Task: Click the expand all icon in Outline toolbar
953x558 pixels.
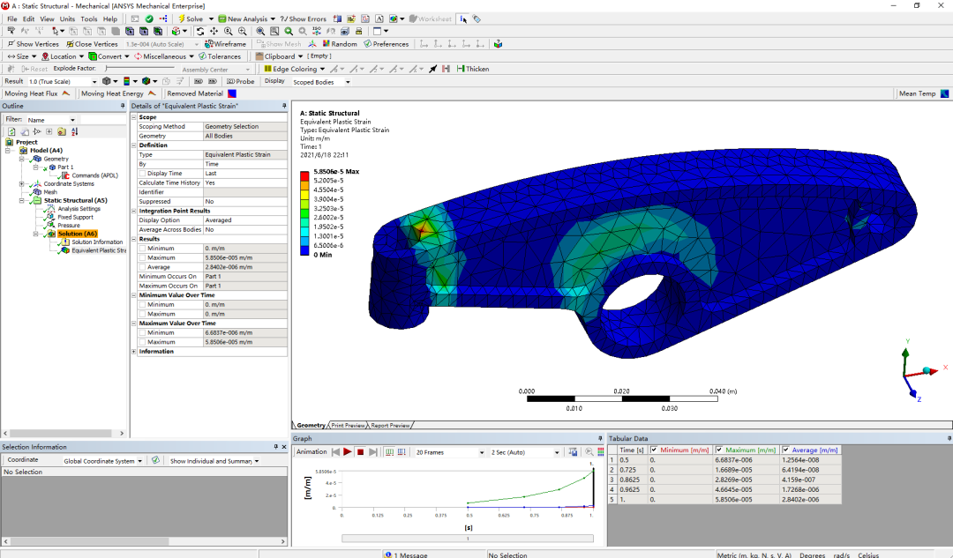Action: (49, 131)
